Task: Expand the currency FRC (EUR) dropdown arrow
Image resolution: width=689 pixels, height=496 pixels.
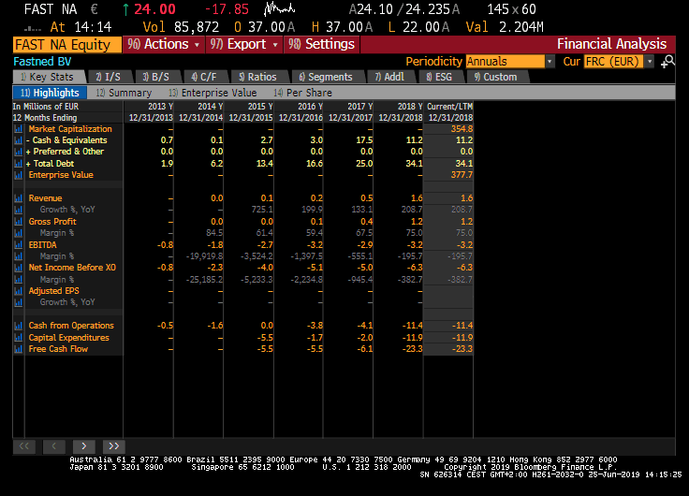Action: click(650, 62)
